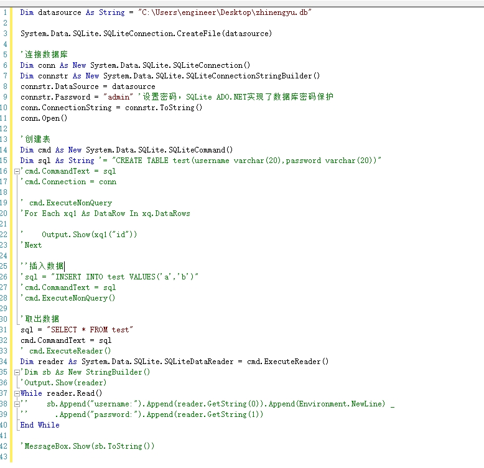Viewport: 484px width, 468px height.
Task: Click the CREATE TABLE test SQL string
Action: (249, 161)
